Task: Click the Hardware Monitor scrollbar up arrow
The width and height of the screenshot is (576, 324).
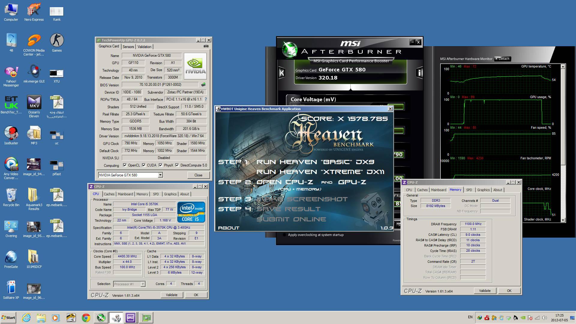Action: (563, 66)
